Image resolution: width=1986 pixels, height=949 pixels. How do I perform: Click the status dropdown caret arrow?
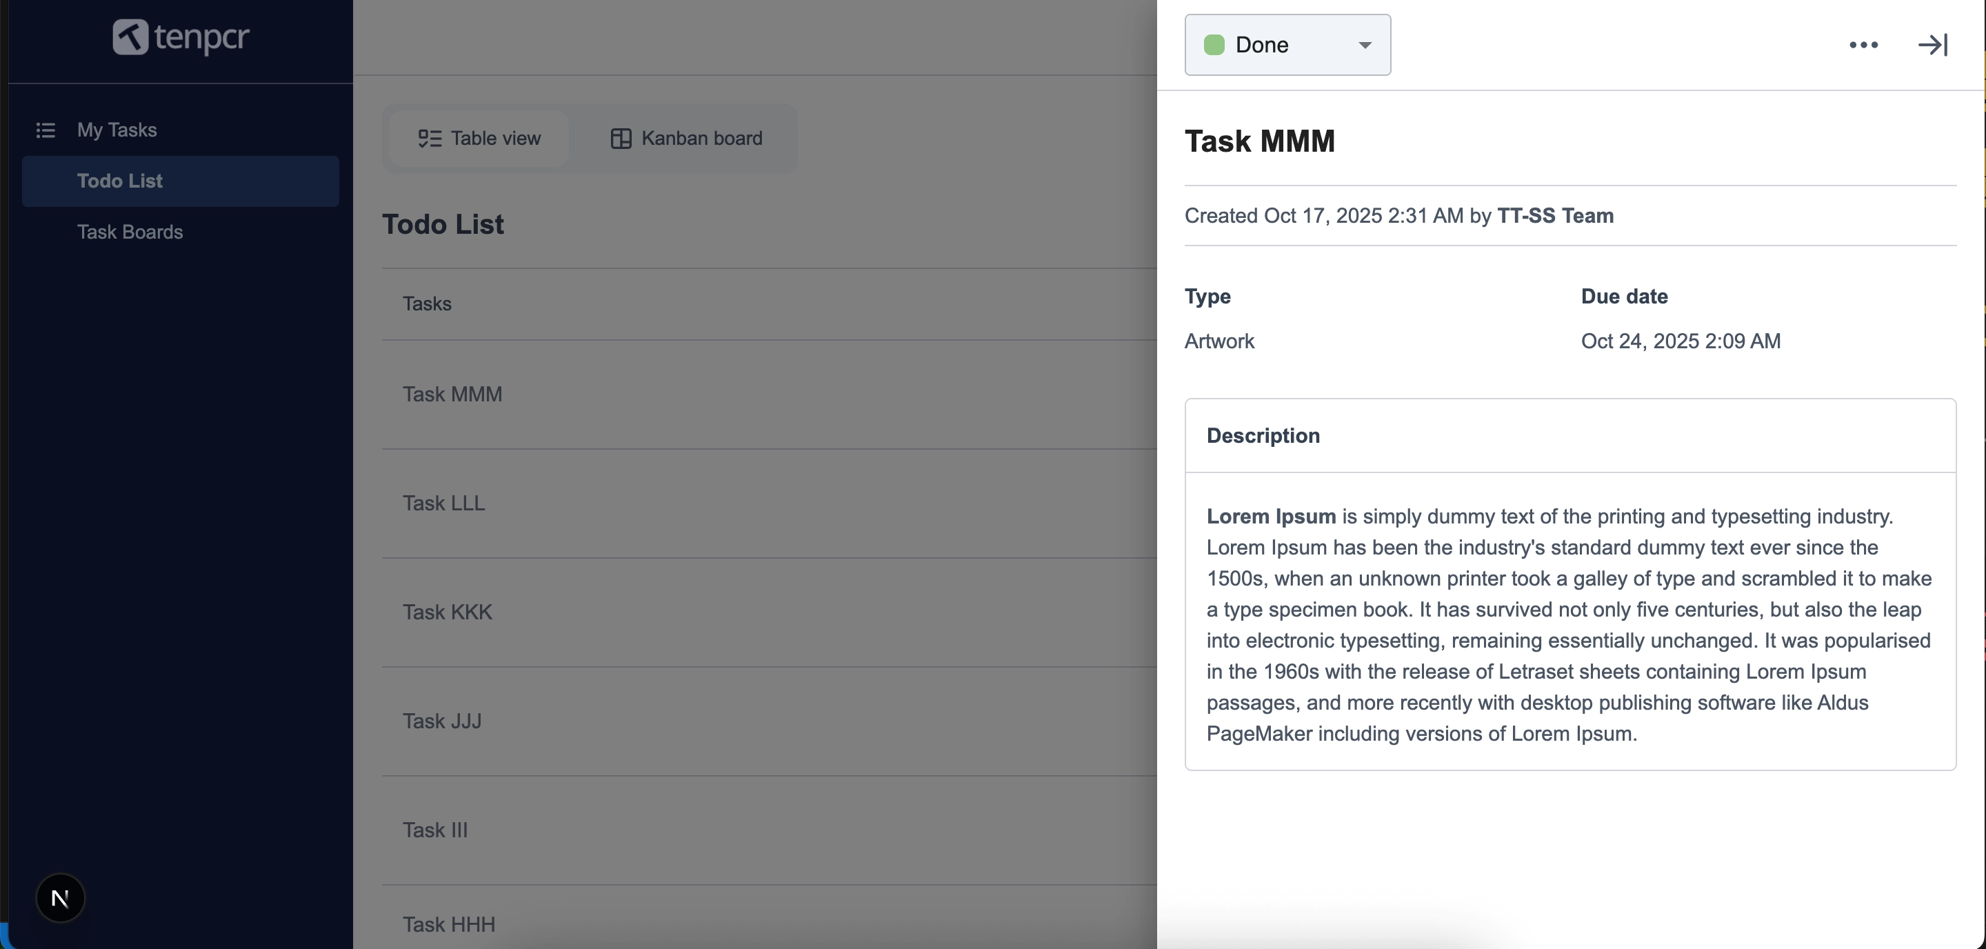(x=1365, y=45)
